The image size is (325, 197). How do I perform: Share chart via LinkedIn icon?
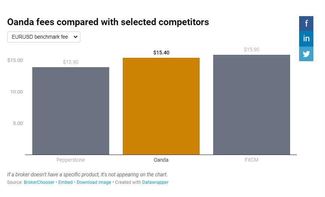(306, 39)
